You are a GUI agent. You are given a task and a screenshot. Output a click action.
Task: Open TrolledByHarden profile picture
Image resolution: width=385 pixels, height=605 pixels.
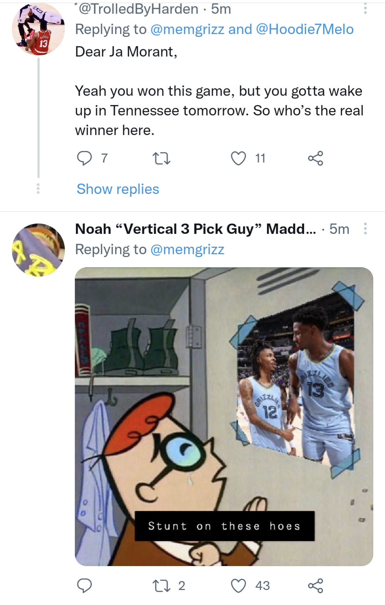(x=38, y=29)
